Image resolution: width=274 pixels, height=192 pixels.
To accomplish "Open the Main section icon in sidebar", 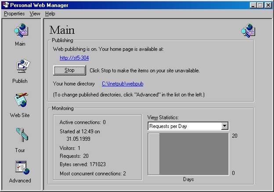I will coord(21,30).
